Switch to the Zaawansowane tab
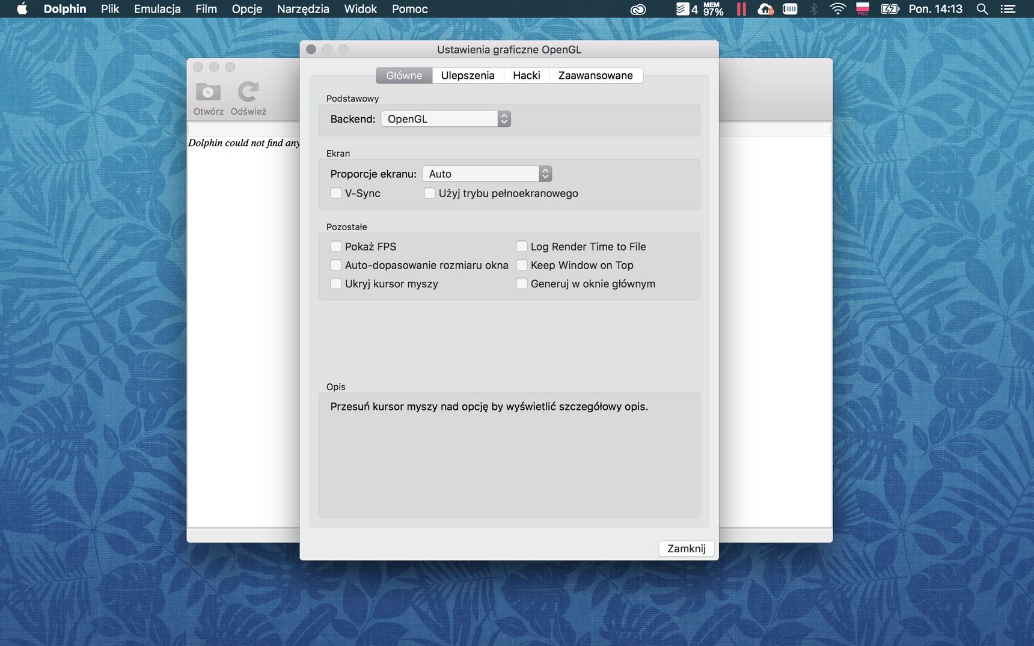 (596, 75)
